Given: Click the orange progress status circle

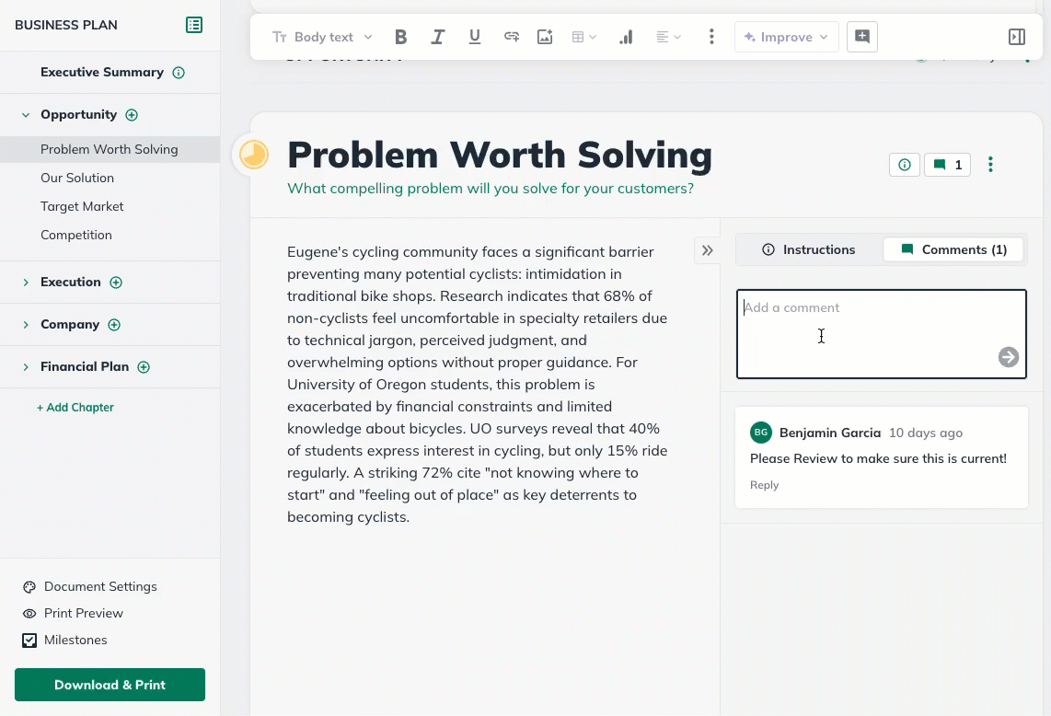Looking at the screenshot, I should (254, 155).
